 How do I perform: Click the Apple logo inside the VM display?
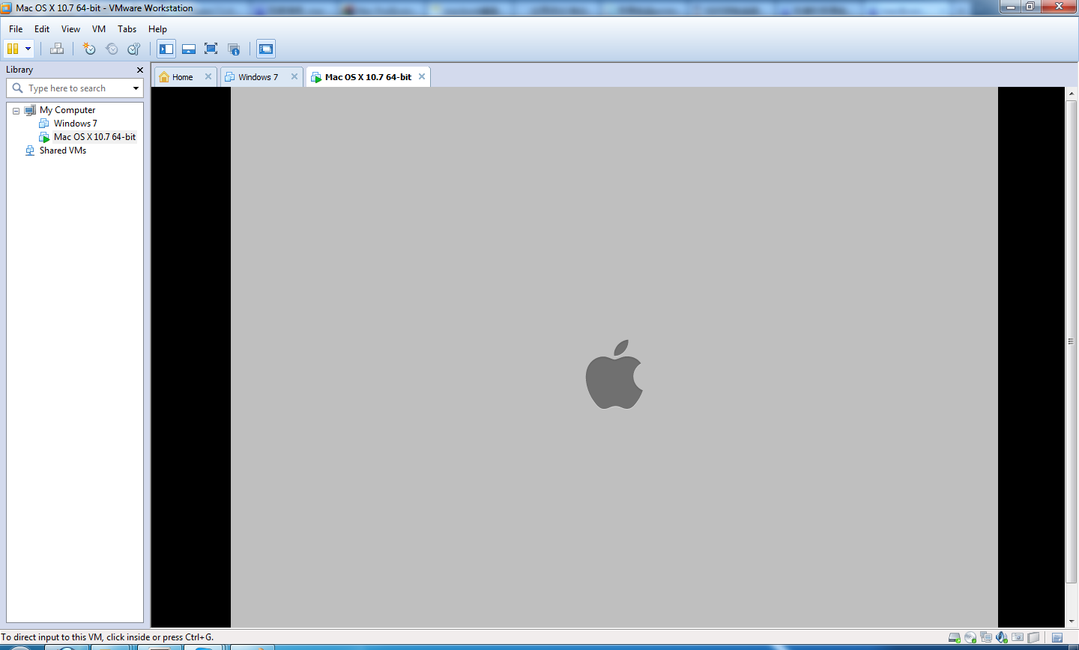[614, 374]
